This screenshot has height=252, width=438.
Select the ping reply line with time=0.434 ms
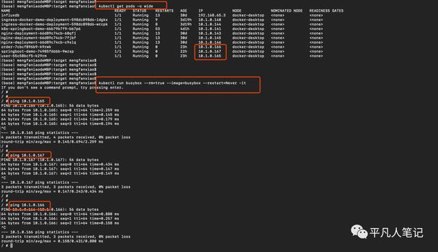60,164
